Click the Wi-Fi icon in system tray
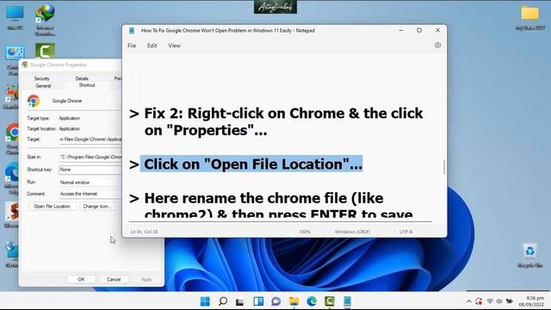 490,301
